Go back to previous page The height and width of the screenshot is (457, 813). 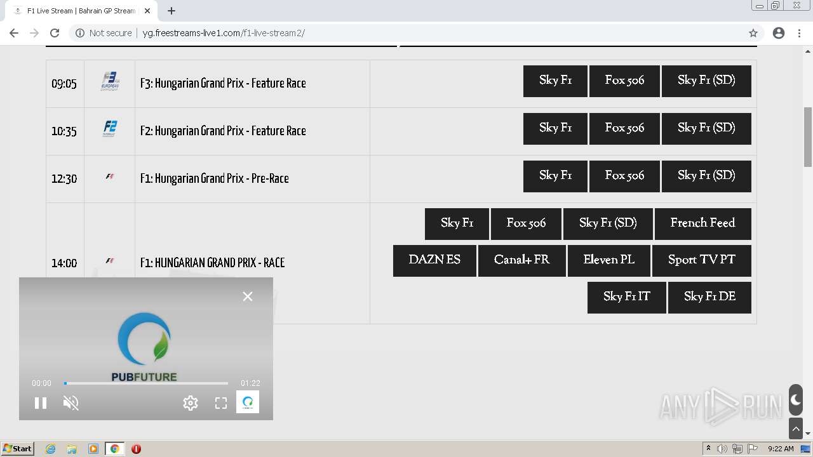click(x=14, y=33)
